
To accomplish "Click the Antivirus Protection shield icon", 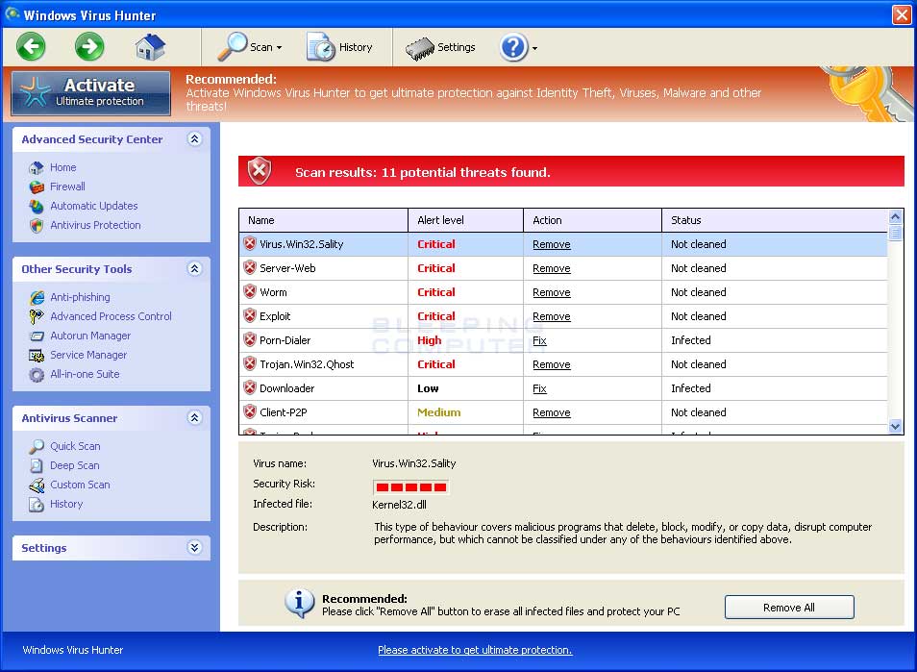I will tap(37, 226).
